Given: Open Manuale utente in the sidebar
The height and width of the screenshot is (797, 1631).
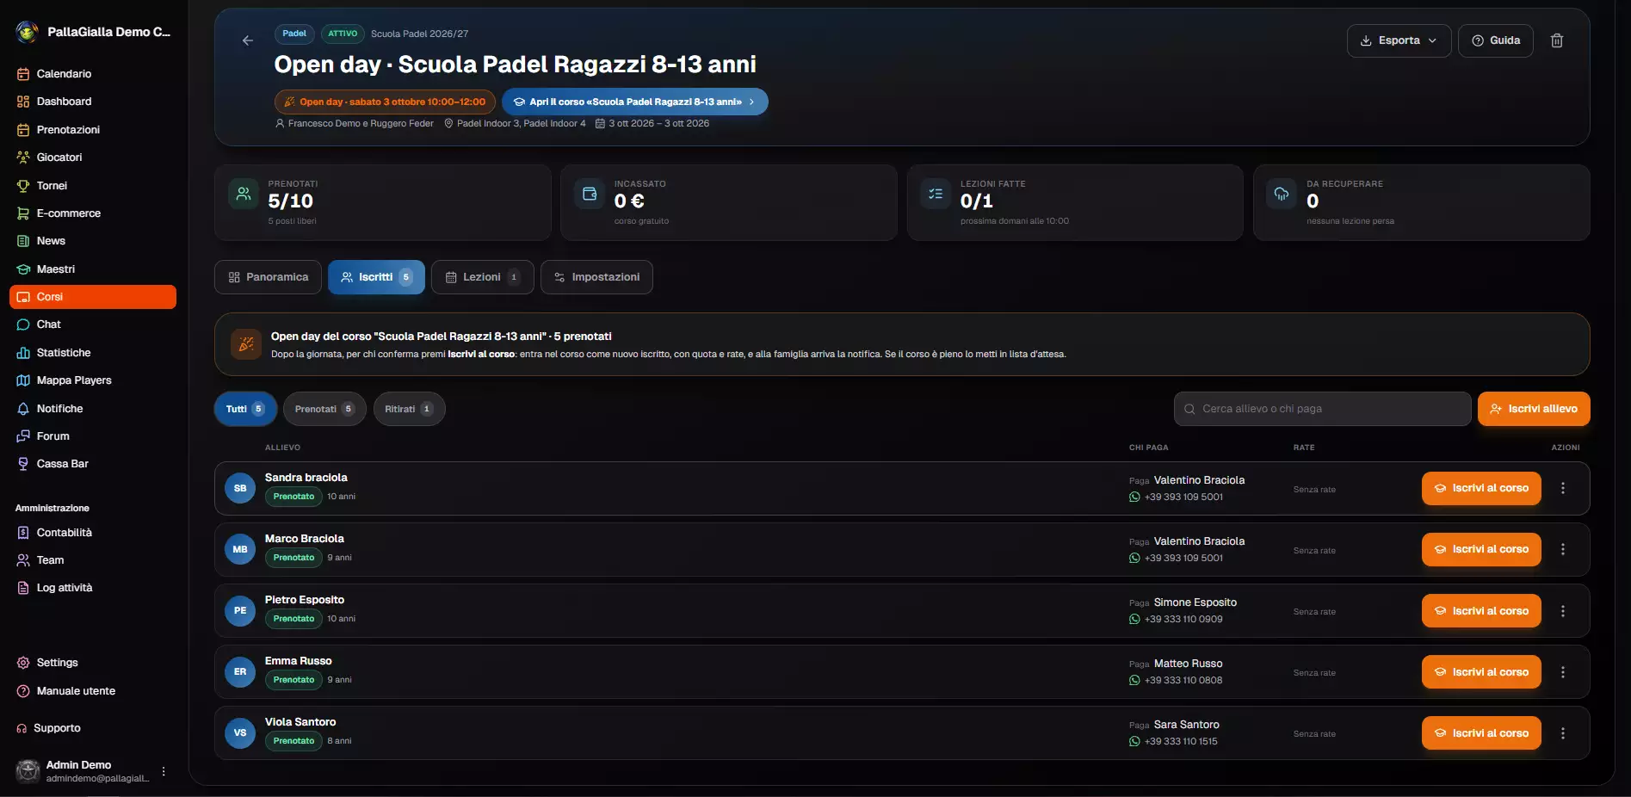Looking at the screenshot, I should point(76,691).
